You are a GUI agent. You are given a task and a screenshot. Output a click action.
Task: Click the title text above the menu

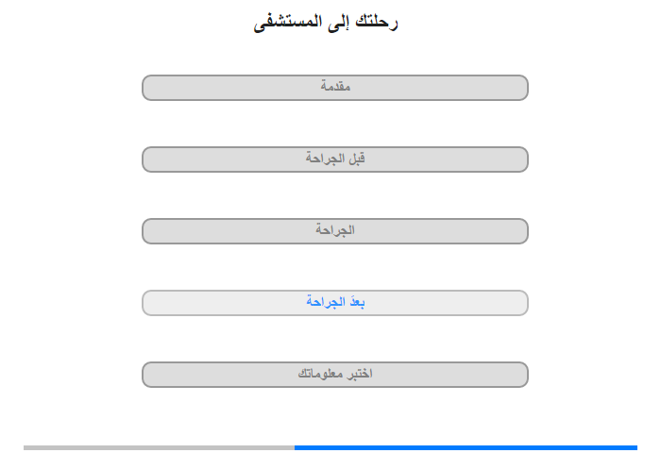[326, 23]
